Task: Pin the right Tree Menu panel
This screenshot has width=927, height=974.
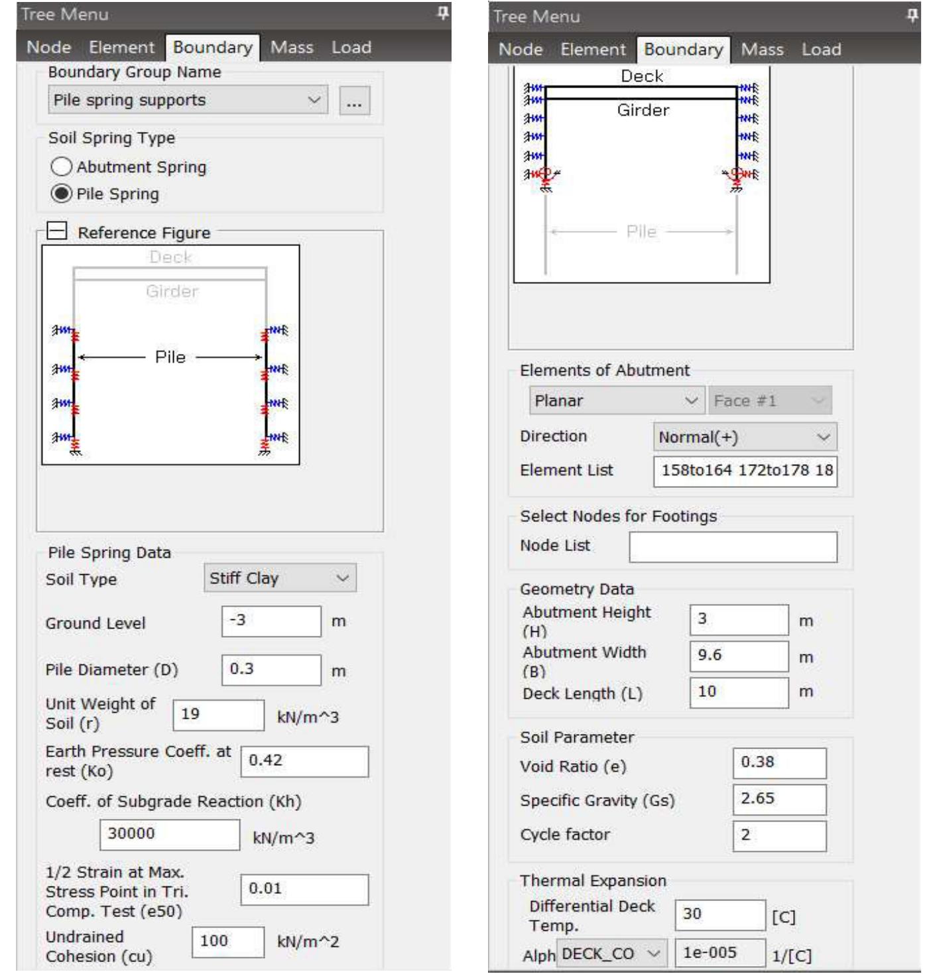Action: [913, 16]
